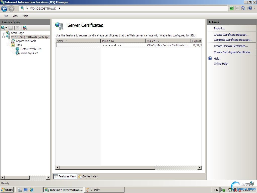Screen dimensions: 257x193
Task: Click the Default Web Site globe icon
Action: [x=18, y=49]
